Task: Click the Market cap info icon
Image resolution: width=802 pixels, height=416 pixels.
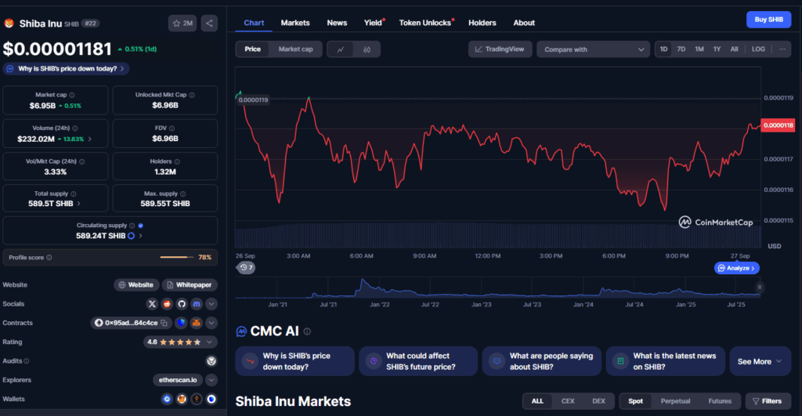Action: click(x=72, y=95)
